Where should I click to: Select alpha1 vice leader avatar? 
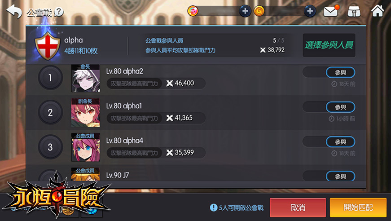coord(85,113)
